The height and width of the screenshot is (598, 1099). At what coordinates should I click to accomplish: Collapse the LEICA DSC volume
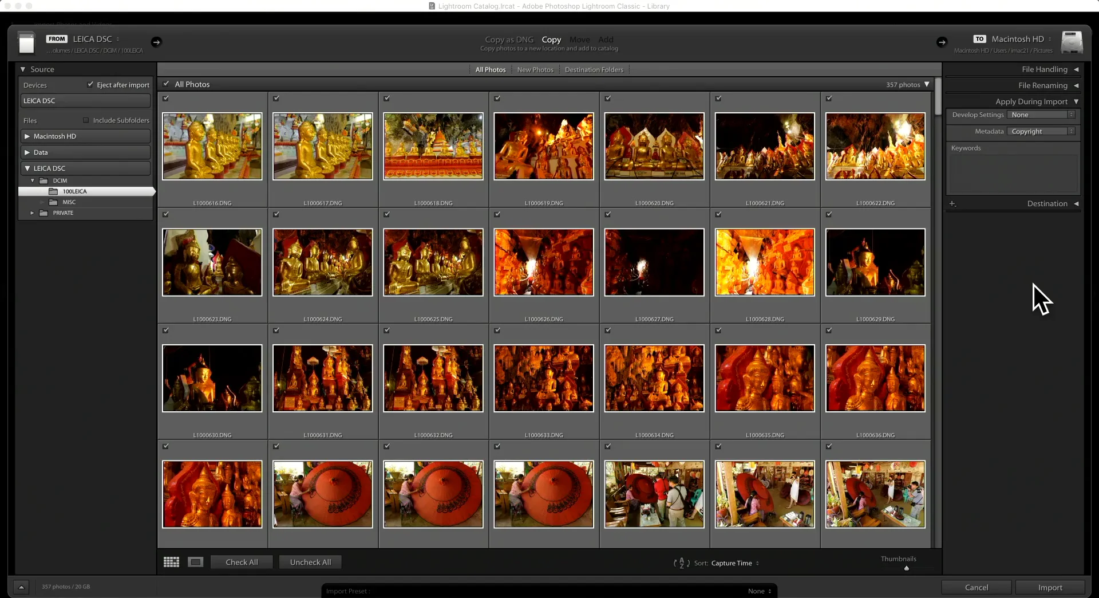pos(27,168)
